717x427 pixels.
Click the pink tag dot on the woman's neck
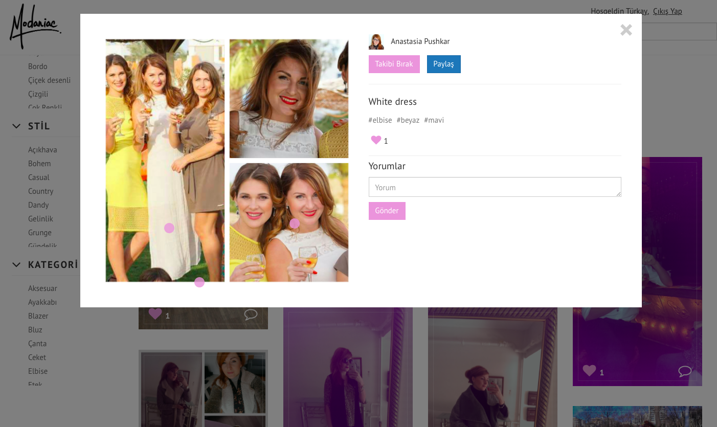point(295,223)
